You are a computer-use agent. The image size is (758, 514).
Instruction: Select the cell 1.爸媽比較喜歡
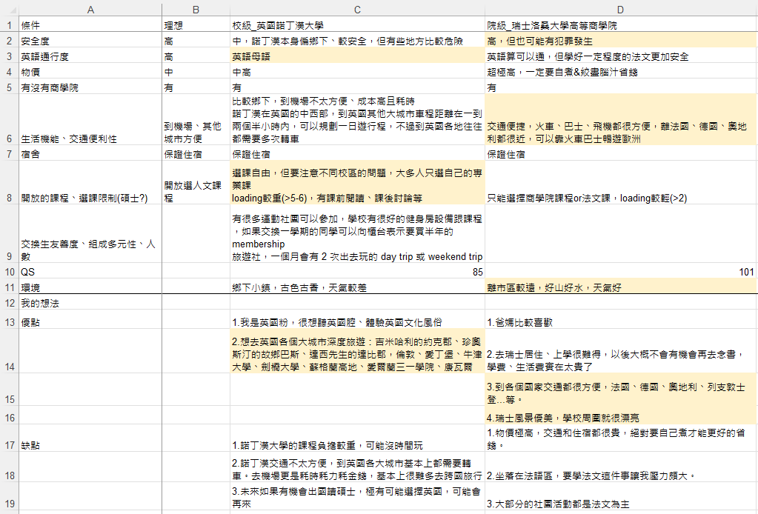(621, 319)
